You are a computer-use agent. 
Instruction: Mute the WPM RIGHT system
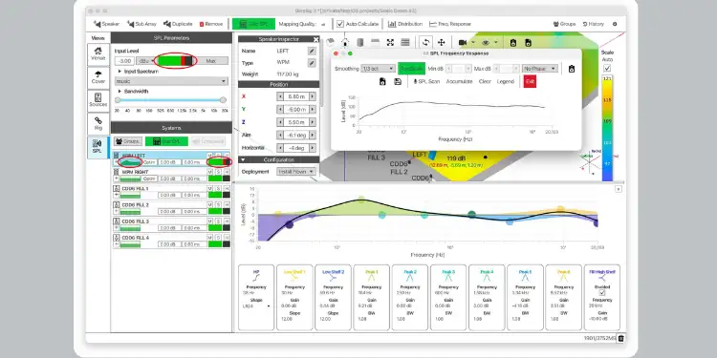click(210, 172)
